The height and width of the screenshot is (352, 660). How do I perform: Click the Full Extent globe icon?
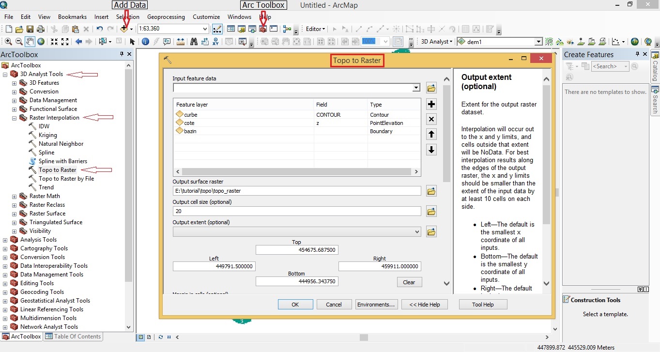(x=41, y=42)
